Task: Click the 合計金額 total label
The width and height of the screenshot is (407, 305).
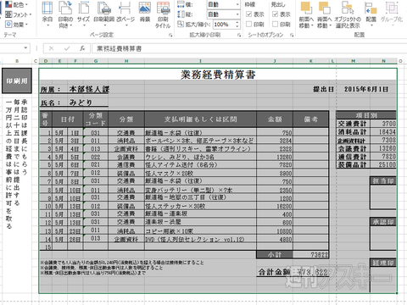Action: 274,272
